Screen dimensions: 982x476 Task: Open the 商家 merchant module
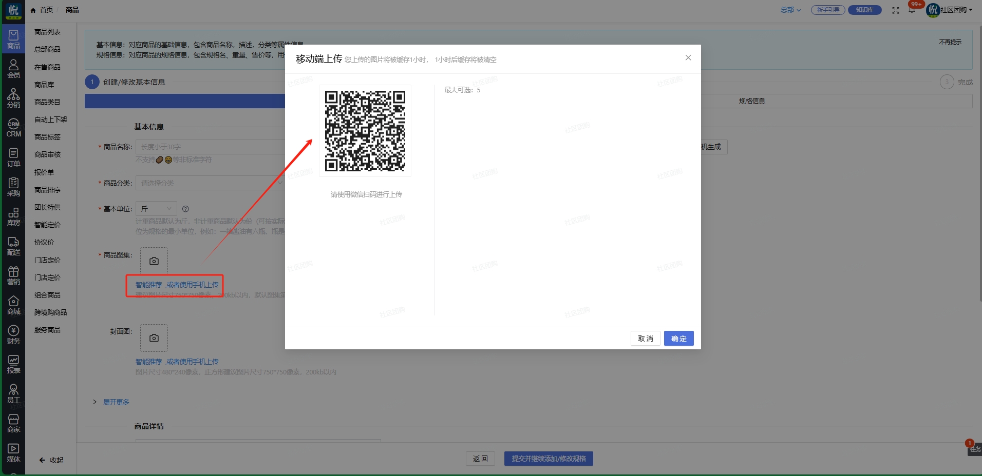13,424
